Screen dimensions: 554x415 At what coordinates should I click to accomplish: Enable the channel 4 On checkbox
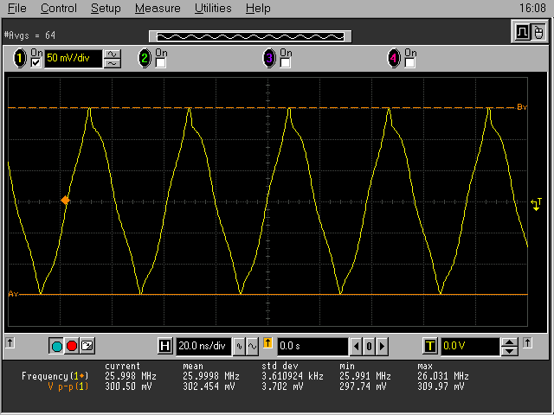pyautogui.click(x=410, y=63)
